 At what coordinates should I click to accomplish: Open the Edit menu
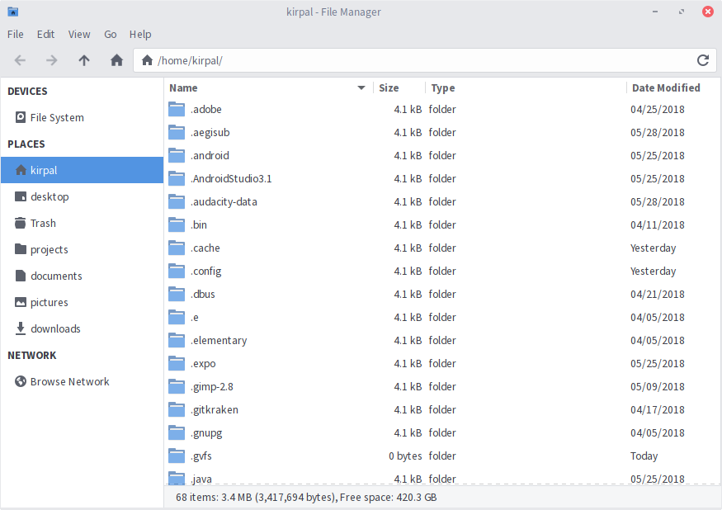45,35
